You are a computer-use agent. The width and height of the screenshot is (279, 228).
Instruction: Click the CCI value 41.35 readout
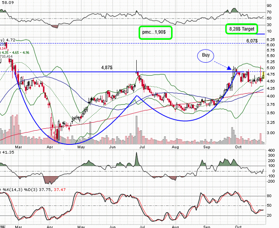7,152
